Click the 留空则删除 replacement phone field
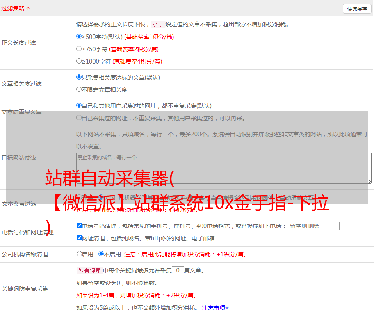 coord(314,226)
